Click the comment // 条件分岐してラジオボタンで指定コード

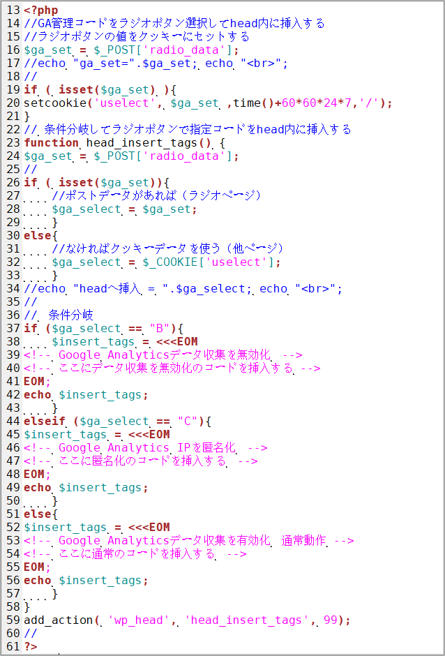pos(188,129)
